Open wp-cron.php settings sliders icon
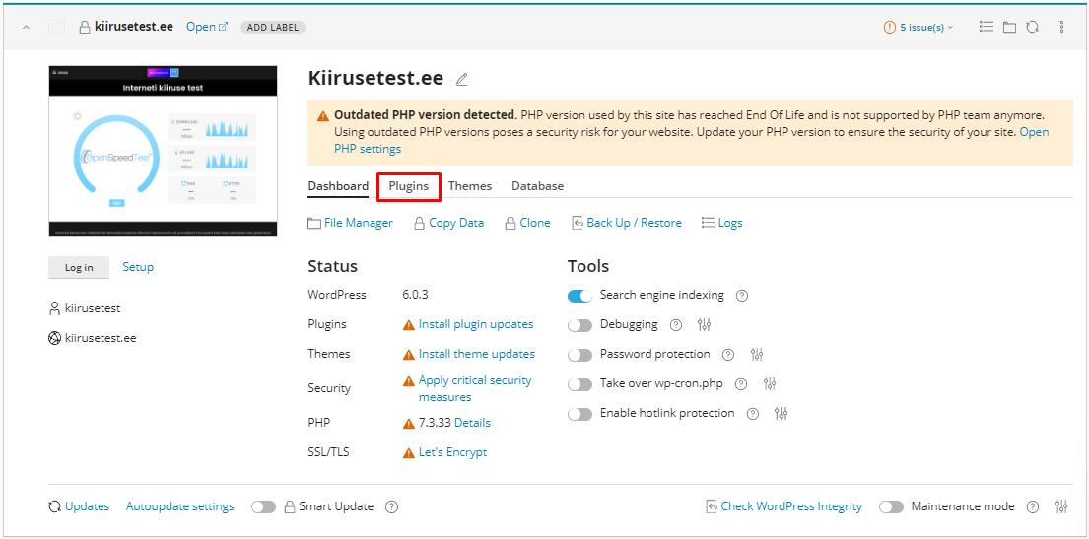The image size is (1089, 539). click(x=770, y=383)
